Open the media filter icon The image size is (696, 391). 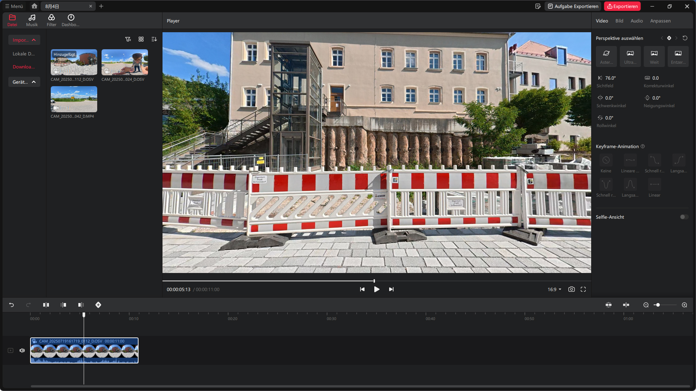[128, 39]
